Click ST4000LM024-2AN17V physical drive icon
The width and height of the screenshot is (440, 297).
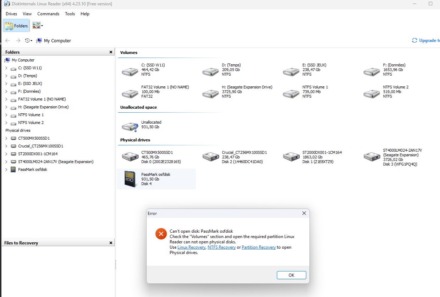[x=372, y=156]
